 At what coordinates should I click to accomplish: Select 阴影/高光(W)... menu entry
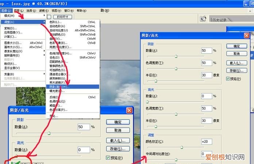pos(73,87)
